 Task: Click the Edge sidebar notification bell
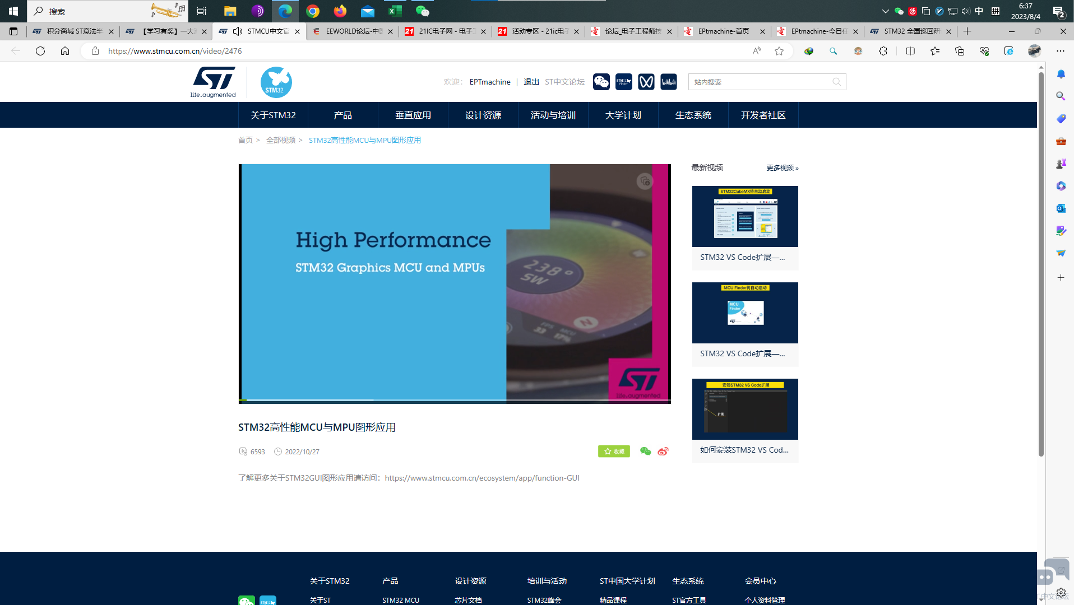pyautogui.click(x=1061, y=74)
